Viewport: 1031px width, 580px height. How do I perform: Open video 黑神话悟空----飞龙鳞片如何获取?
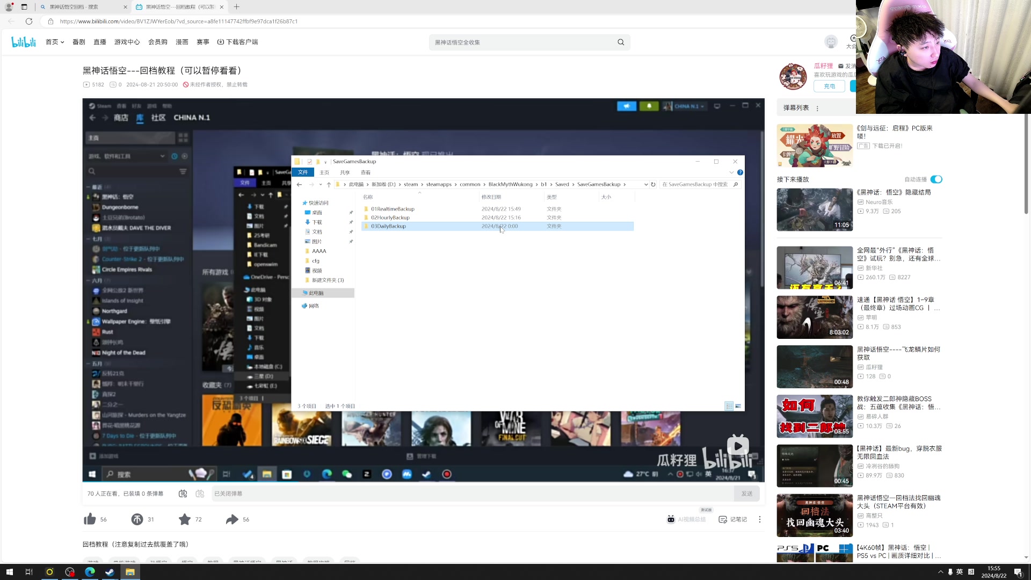coord(898,353)
